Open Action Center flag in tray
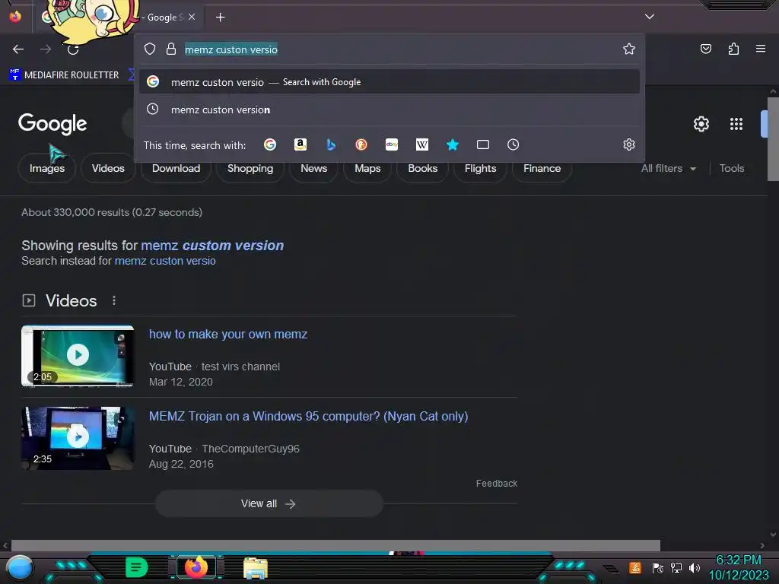 (x=657, y=567)
